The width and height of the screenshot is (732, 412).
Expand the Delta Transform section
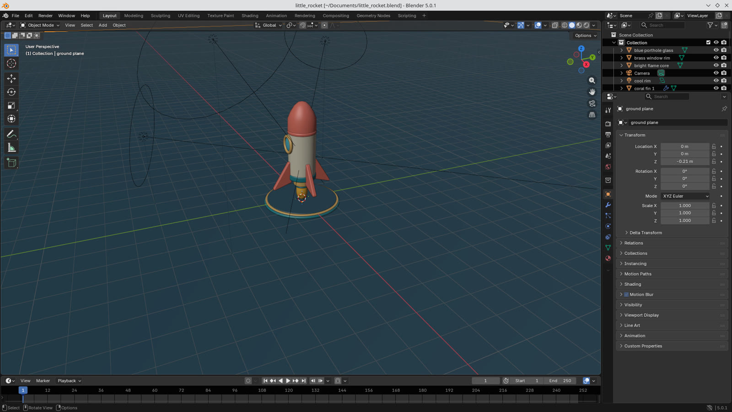(646, 233)
